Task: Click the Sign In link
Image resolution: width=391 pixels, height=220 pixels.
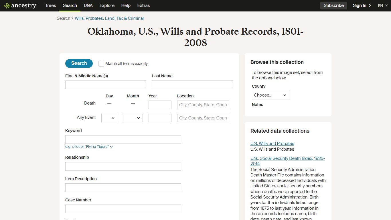Action: (x=362, y=5)
